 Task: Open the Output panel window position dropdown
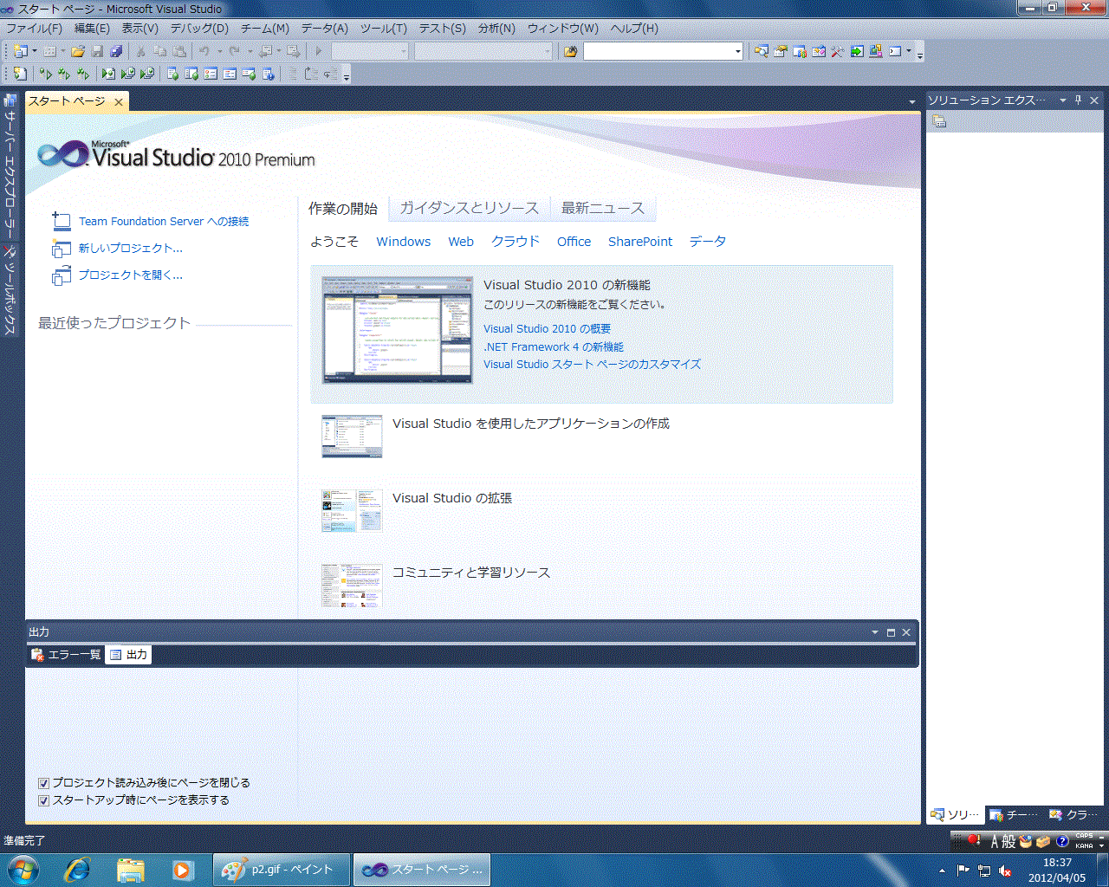click(875, 632)
